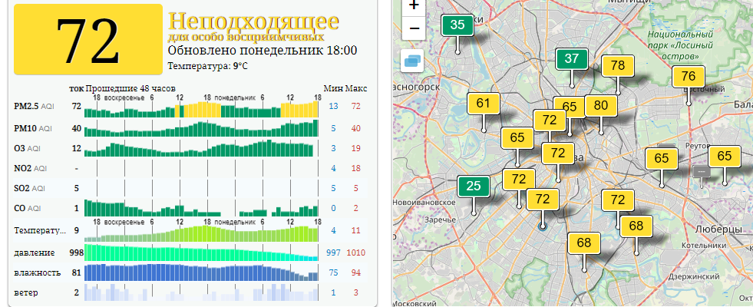Click pressure maximum value 1010

coord(356,253)
